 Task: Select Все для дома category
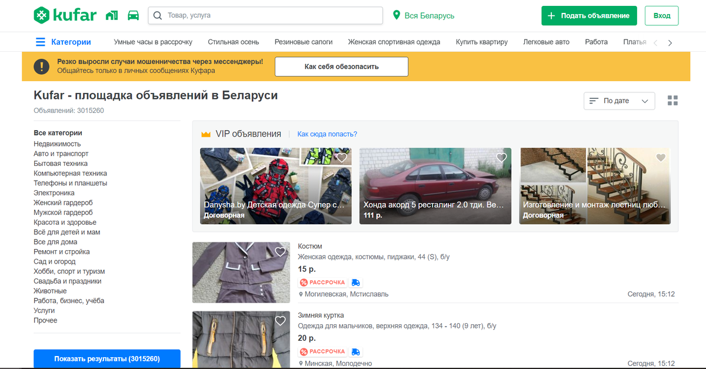tap(55, 242)
